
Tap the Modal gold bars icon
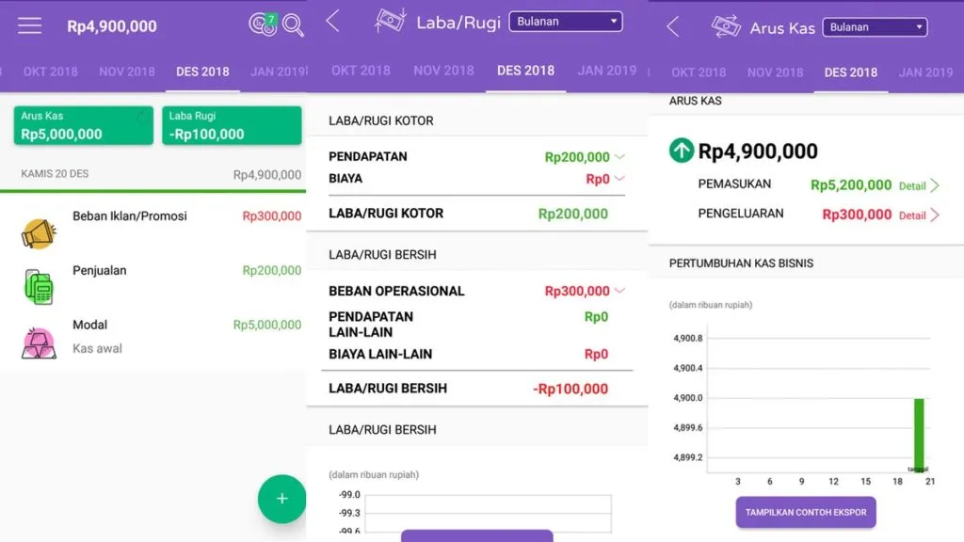[x=39, y=342]
